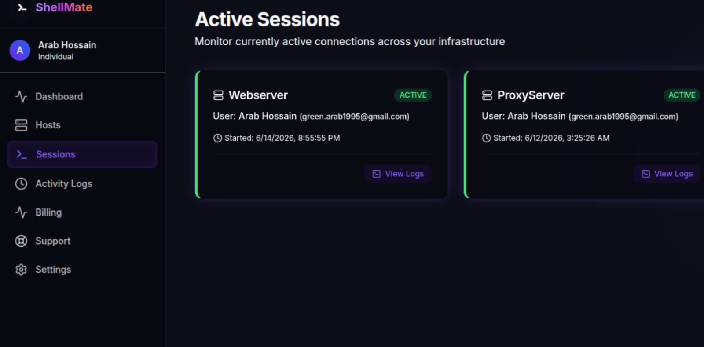
Task: Click the ACTIVE badge on Webserver card
Action: [413, 95]
